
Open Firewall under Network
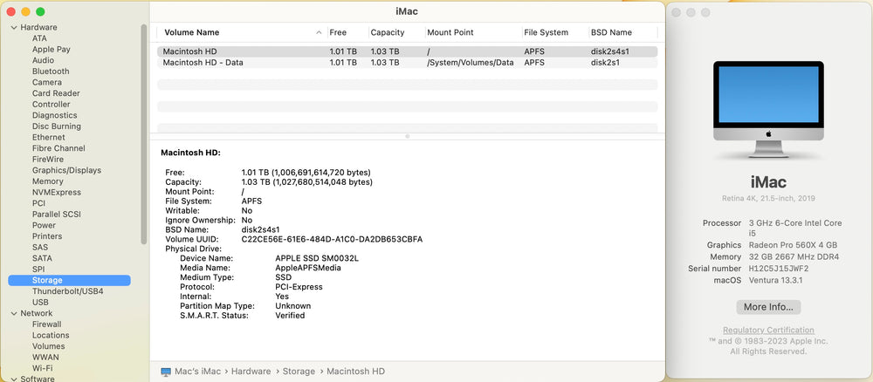pyautogui.click(x=47, y=324)
